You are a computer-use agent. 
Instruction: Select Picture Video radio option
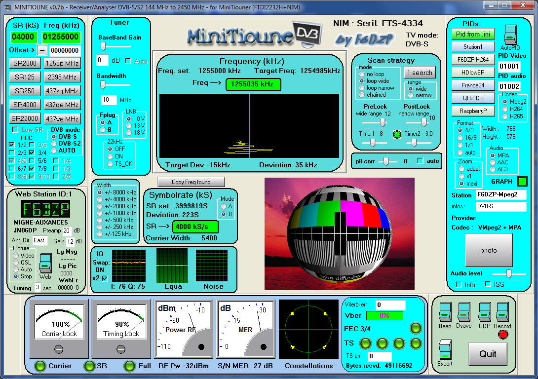16,256
